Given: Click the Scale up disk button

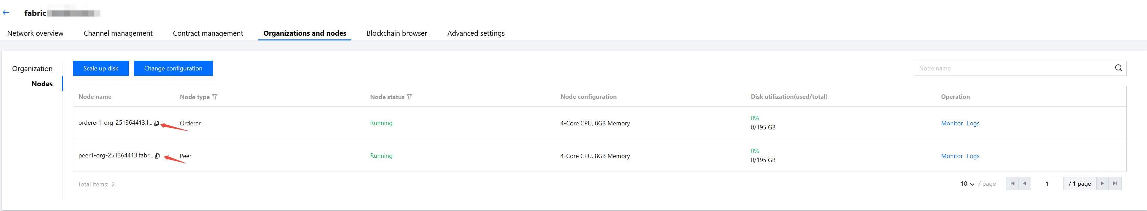Looking at the screenshot, I should point(101,68).
